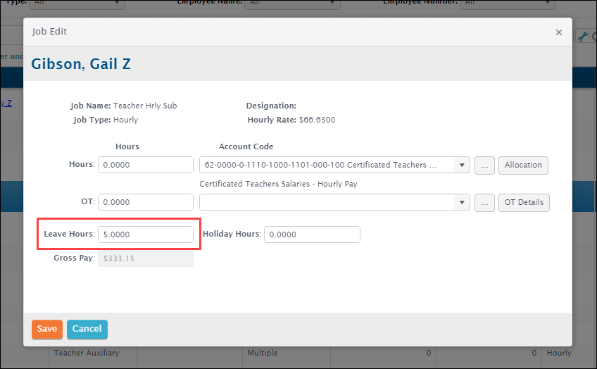Screen dimensions: 597x369
Task: Click the Gross Pay field
Action: pos(146,258)
